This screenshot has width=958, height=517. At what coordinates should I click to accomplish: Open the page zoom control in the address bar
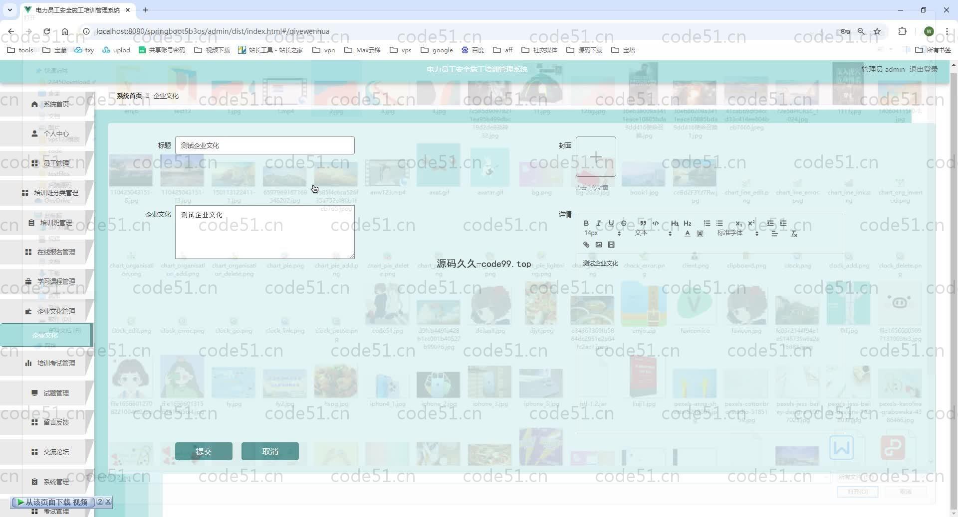[x=861, y=31]
